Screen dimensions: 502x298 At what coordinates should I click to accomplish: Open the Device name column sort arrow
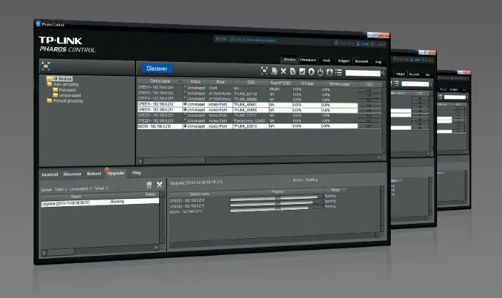click(180, 81)
